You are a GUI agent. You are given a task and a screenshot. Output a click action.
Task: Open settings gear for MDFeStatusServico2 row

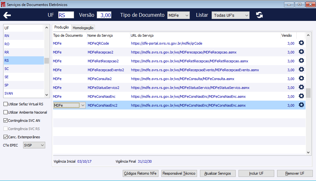click(301, 87)
